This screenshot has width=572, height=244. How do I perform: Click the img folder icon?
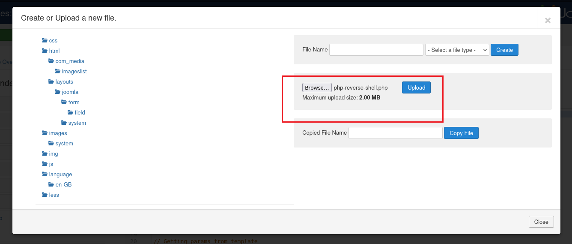point(45,154)
